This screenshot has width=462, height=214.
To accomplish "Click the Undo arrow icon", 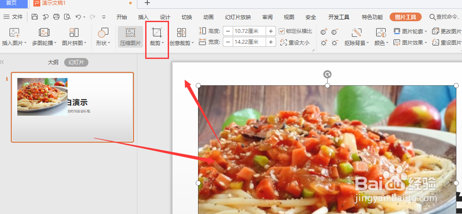I will (78, 17).
